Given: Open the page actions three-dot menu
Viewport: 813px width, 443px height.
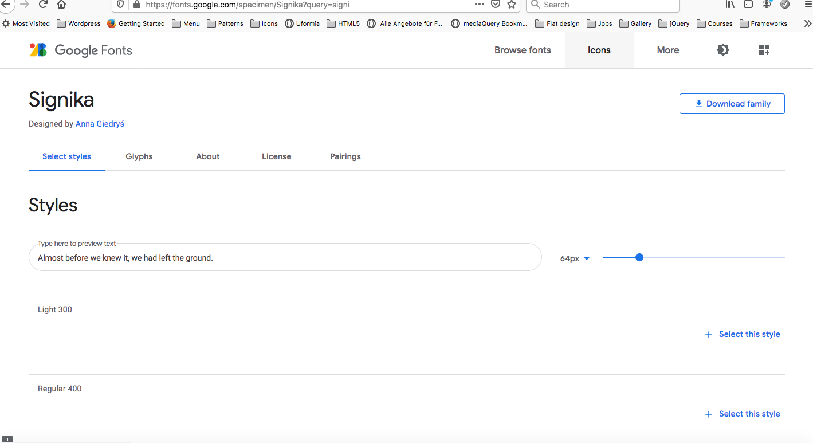Looking at the screenshot, I should coord(480,5).
